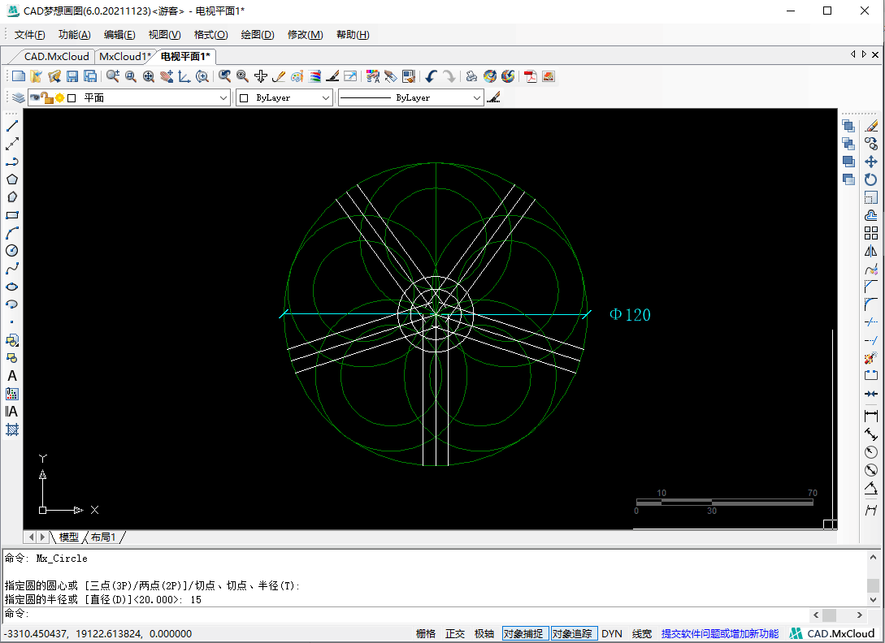Click the Save file icon
This screenshot has height=643, width=885.
click(72, 76)
